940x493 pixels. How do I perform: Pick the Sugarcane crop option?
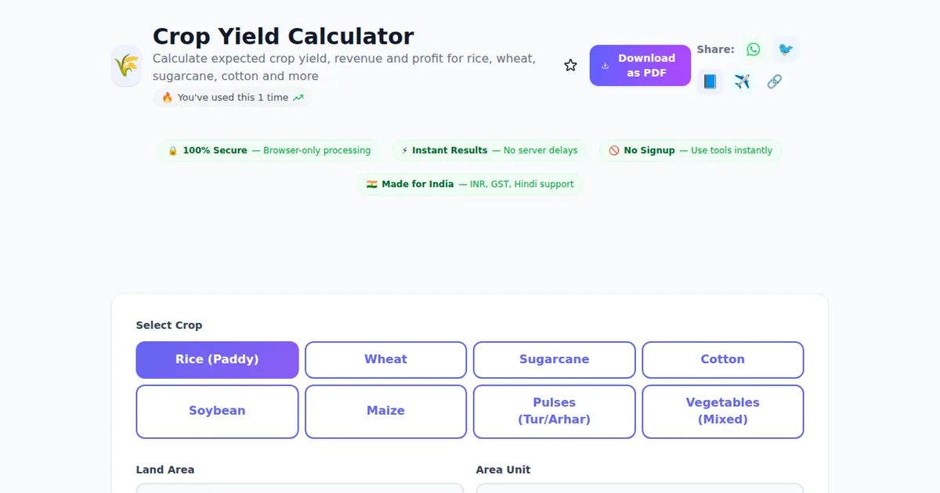554,360
